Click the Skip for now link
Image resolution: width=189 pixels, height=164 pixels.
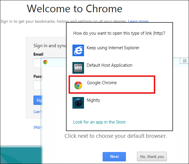(x=37, y=127)
